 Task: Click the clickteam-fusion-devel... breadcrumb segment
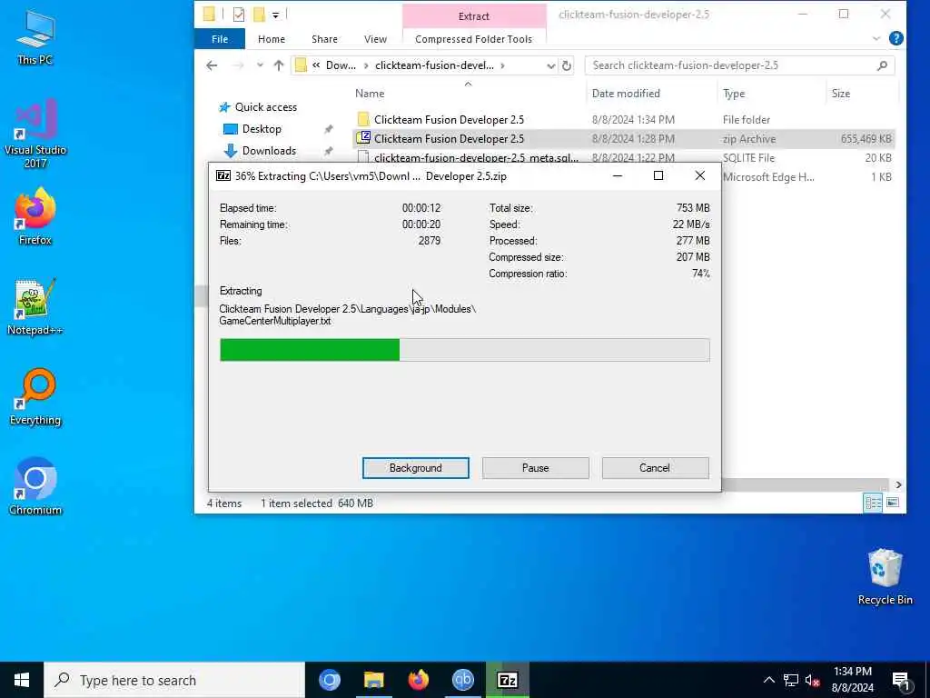[434, 65]
